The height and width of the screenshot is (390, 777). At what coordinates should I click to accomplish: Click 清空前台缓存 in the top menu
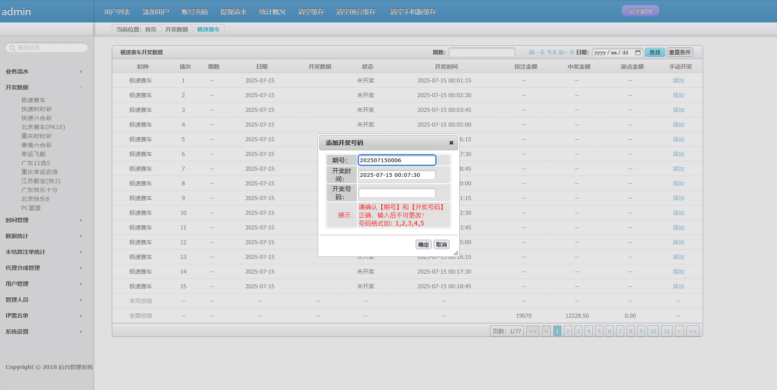(356, 11)
